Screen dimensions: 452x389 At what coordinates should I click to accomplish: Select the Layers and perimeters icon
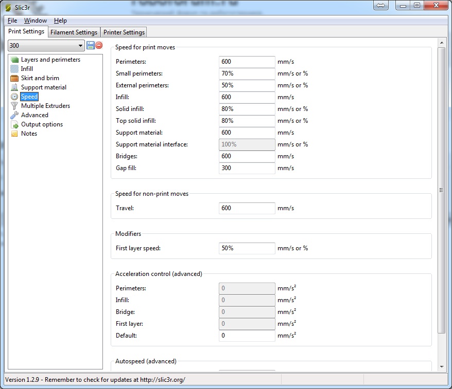click(x=14, y=60)
